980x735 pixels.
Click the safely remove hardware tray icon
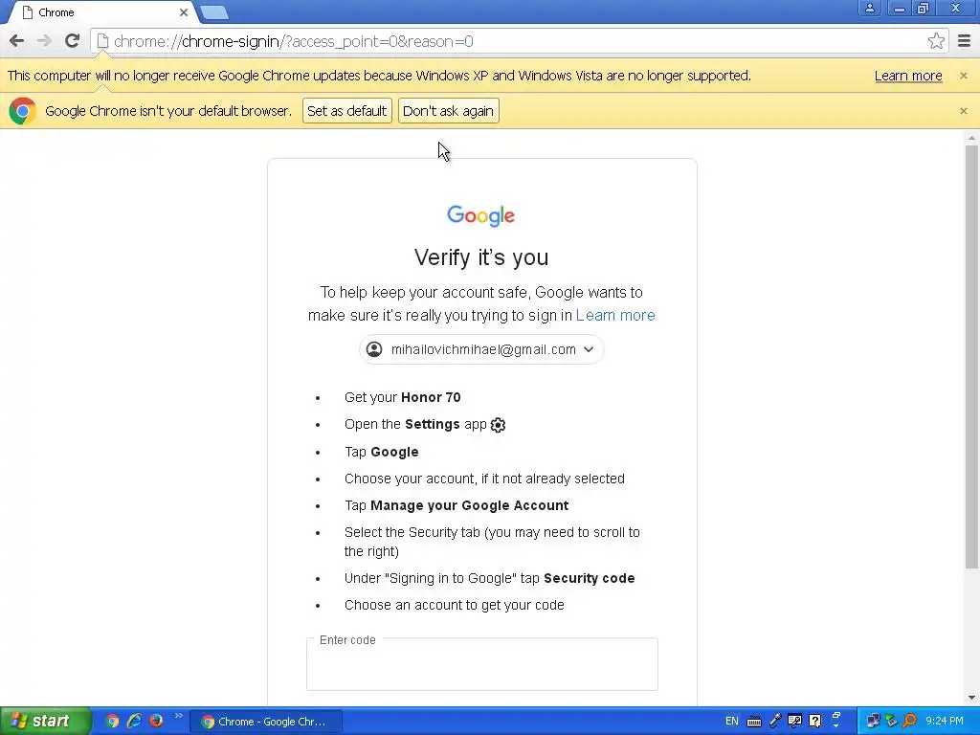pyautogui.click(x=891, y=722)
